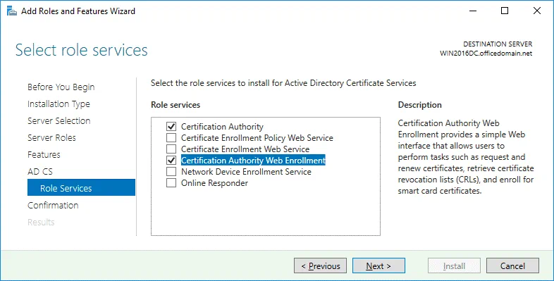The height and width of the screenshot is (281, 554).
Task: Select highlighted Role Services step
Action: 81,187
